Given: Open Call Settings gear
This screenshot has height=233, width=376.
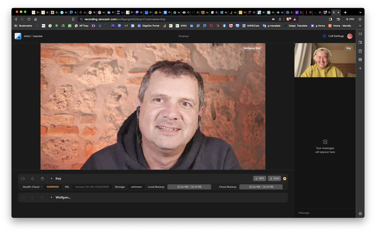Looking at the screenshot, I should [324, 36].
